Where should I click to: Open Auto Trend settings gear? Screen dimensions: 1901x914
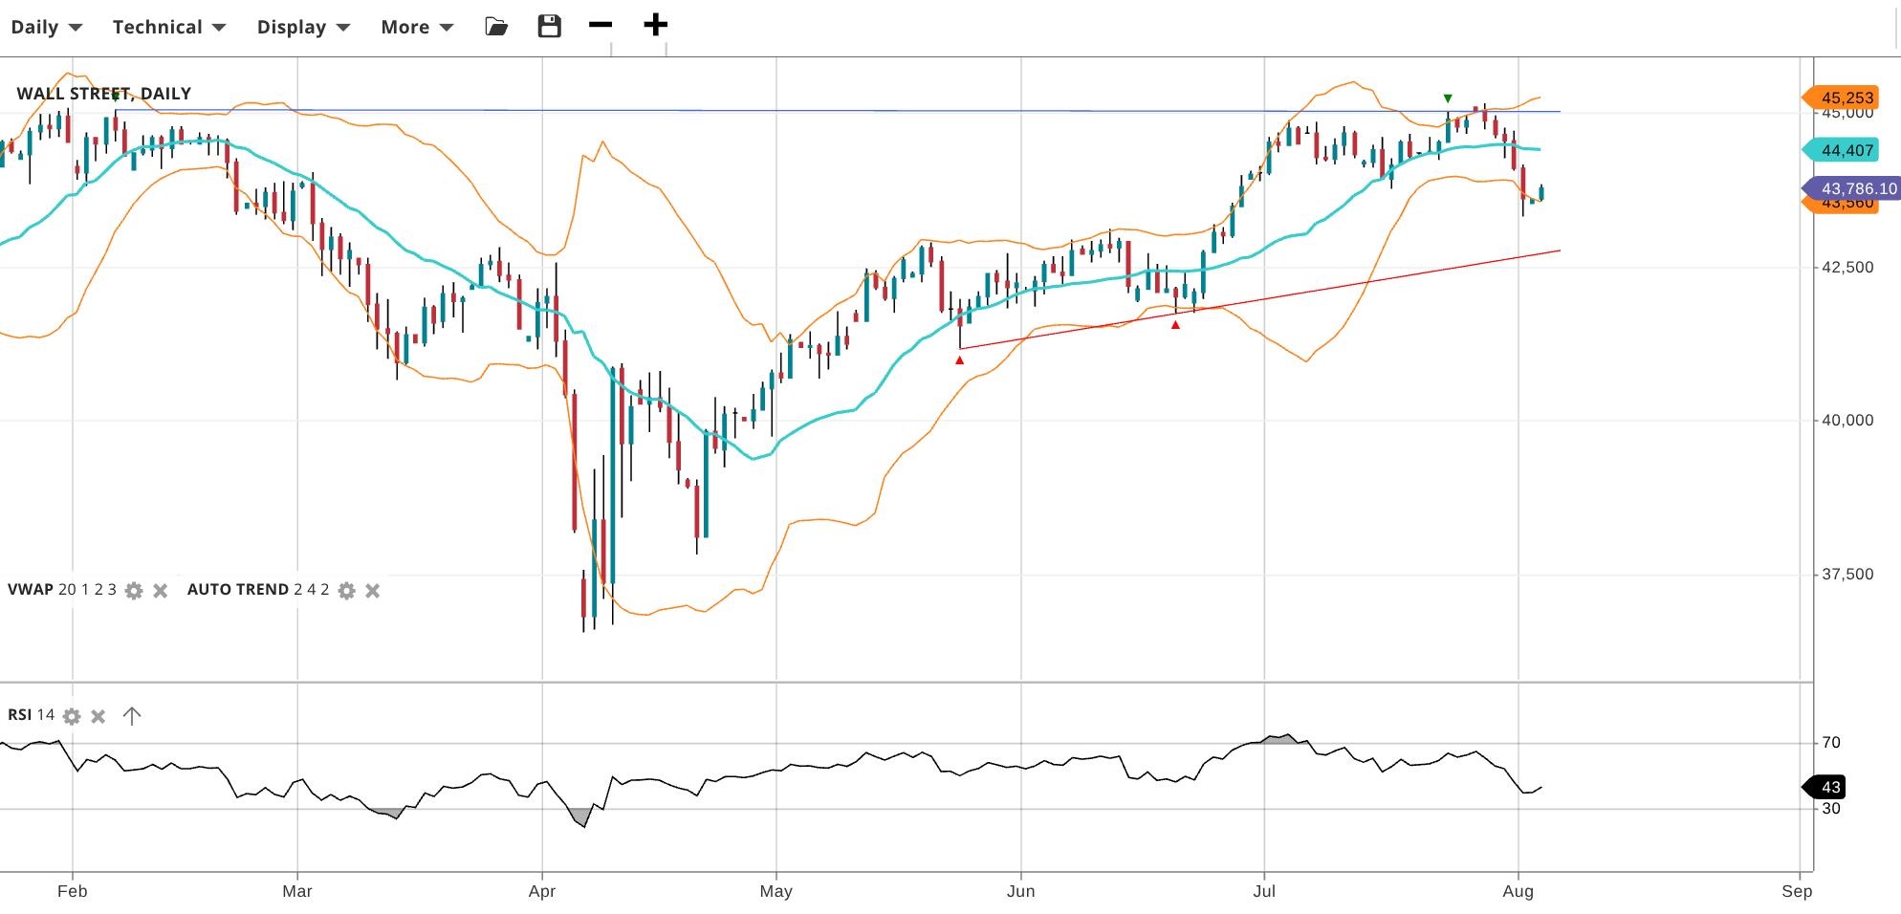(347, 591)
